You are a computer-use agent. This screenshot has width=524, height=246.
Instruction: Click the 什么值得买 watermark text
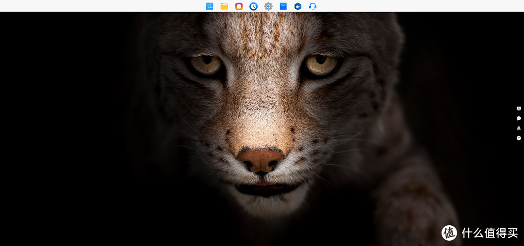489,233
